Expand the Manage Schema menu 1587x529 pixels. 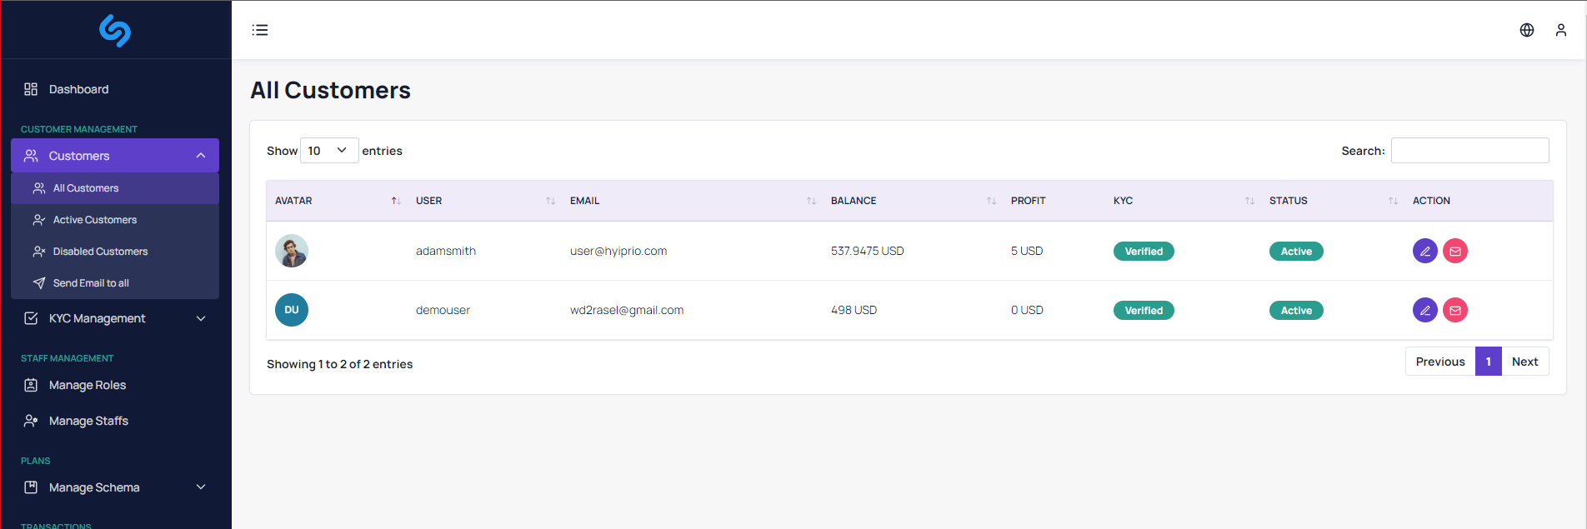coord(115,487)
